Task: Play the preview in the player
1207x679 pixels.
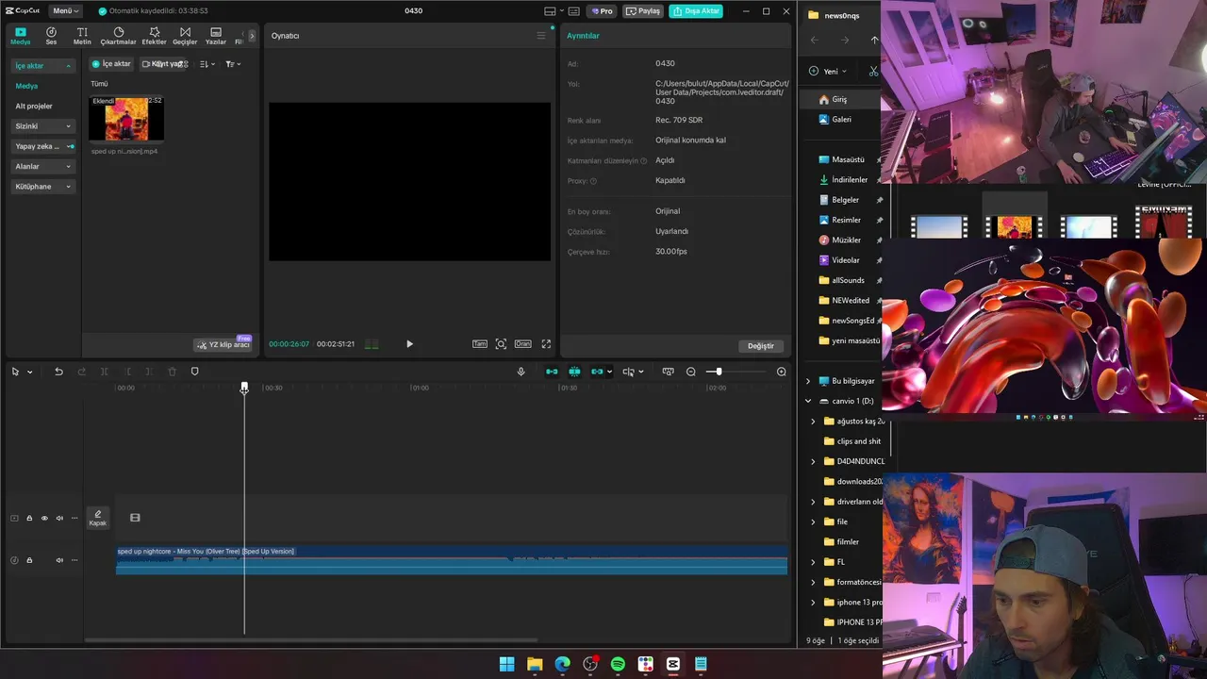Action: [x=409, y=344]
